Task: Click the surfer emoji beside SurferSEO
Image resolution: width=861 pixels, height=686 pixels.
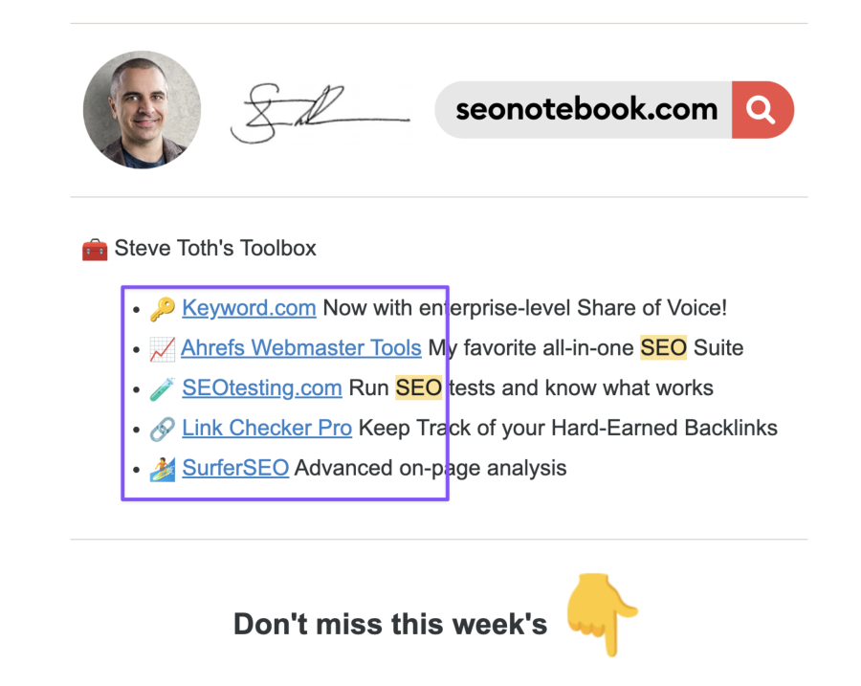Action: click(x=163, y=469)
